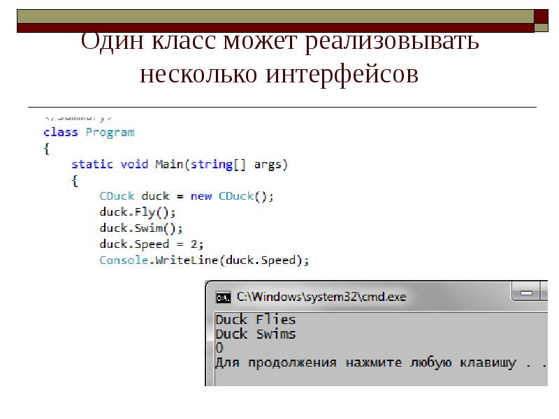Select the 'Duck Swims' console output line
Viewport: 559px width, 419px height.
pyautogui.click(x=255, y=334)
